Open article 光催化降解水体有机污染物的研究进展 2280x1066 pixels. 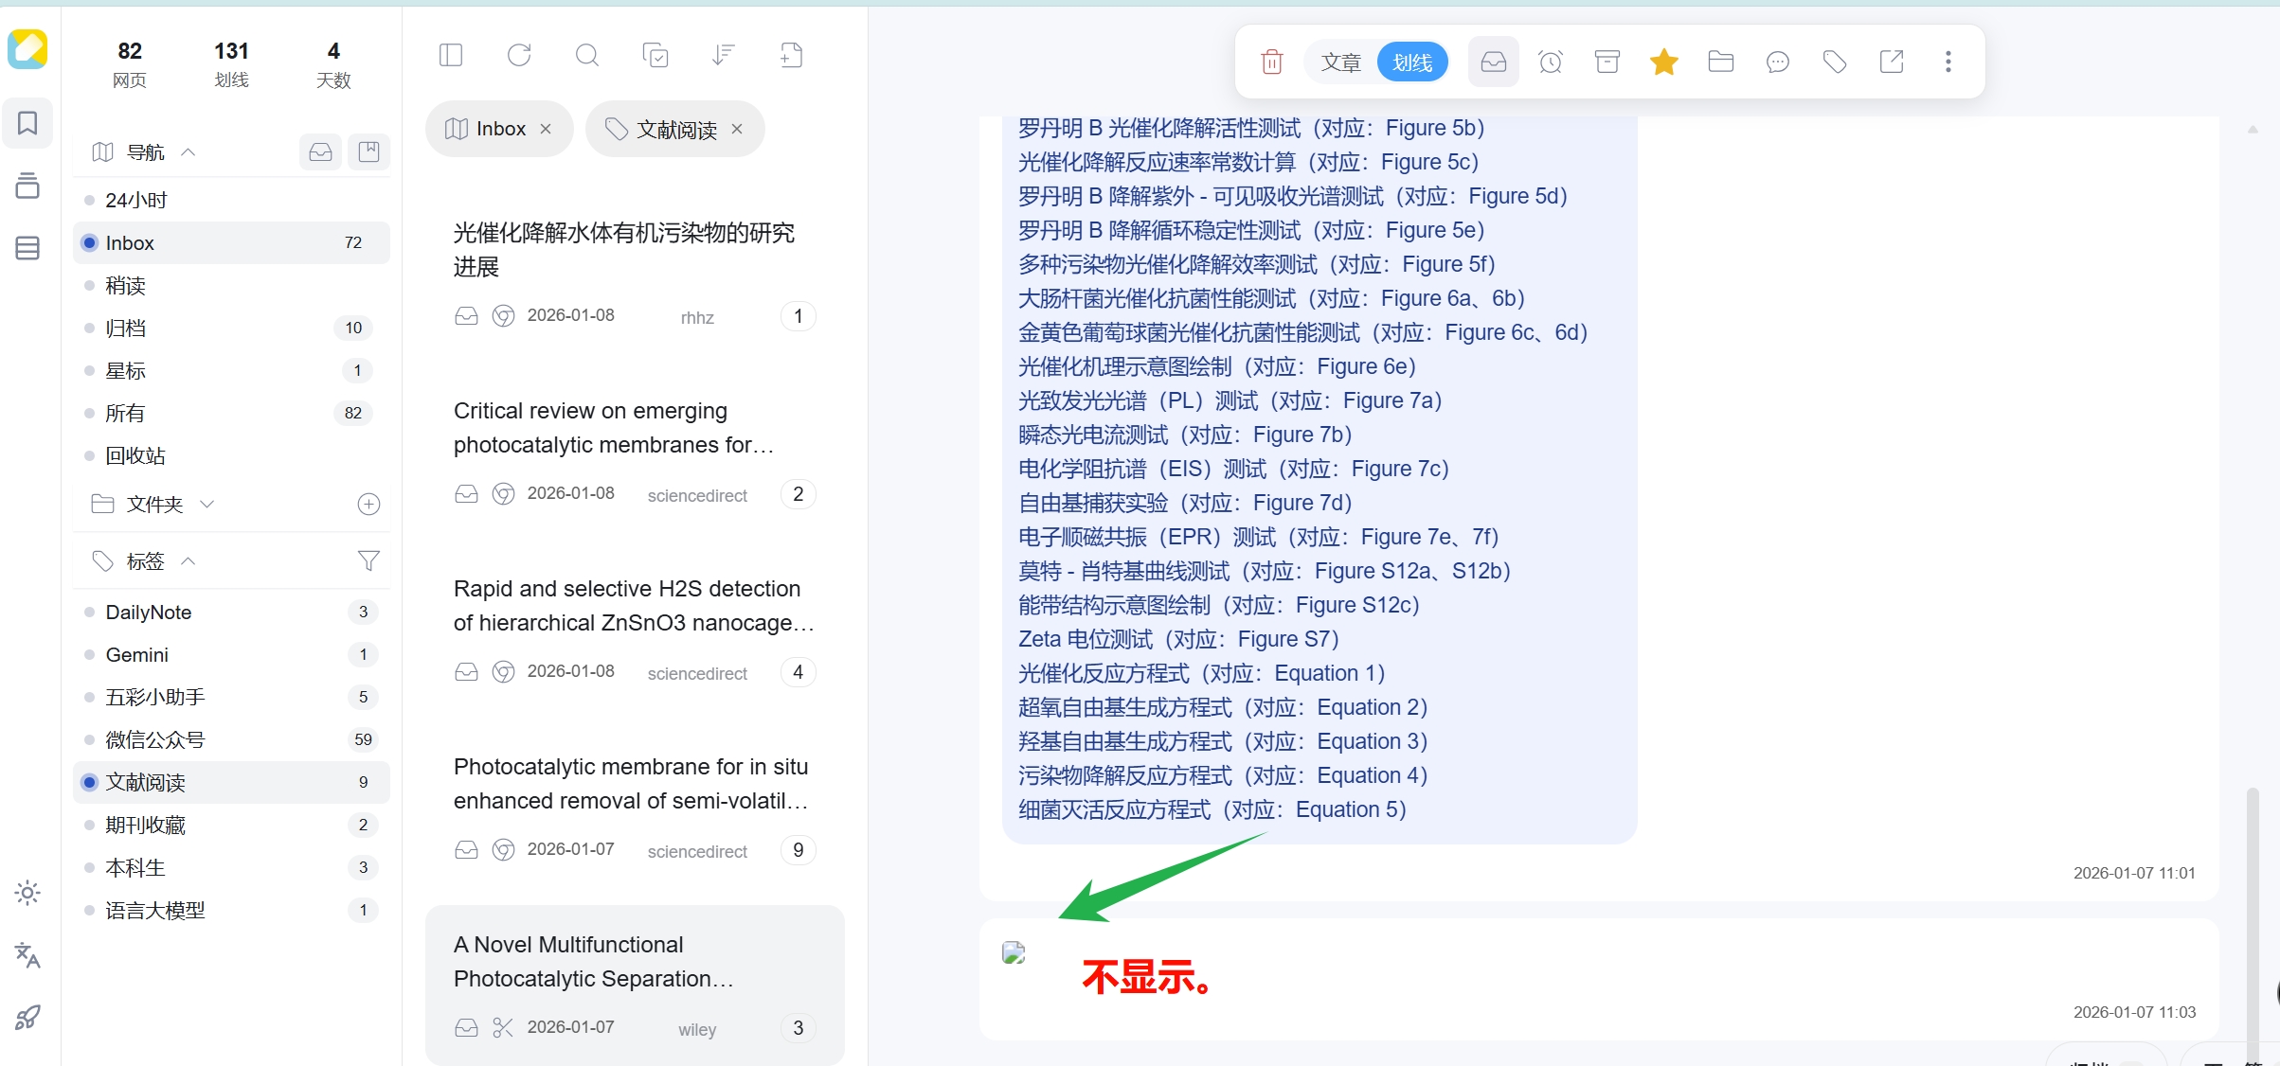[x=623, y=250]
